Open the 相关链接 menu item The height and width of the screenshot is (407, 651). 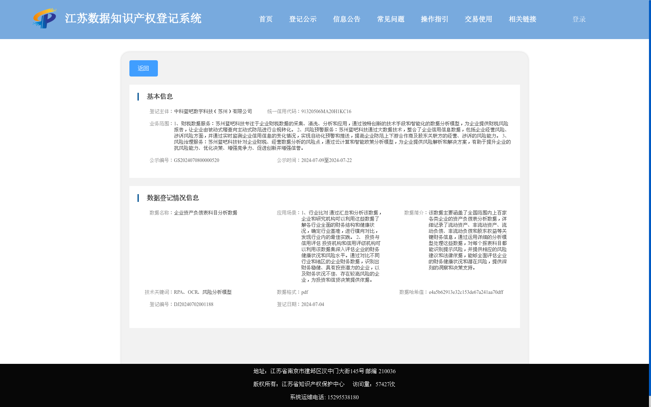[522, 19]
